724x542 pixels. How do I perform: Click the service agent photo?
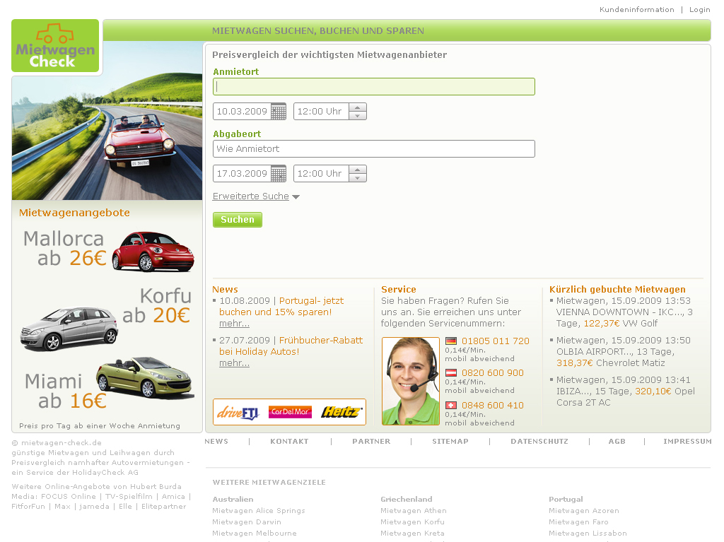click(411, 381)
